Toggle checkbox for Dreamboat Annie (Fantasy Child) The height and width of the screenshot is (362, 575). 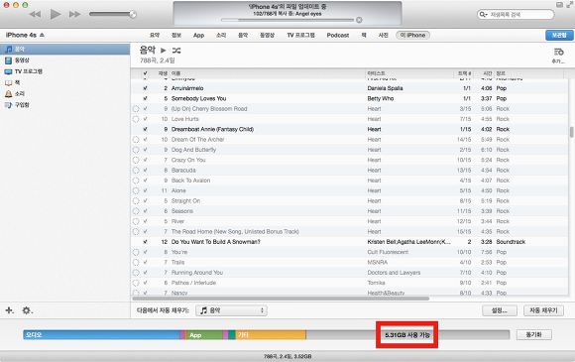point(145,129)
